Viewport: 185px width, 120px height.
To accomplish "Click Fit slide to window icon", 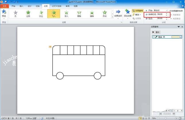I will coord(180,118).
